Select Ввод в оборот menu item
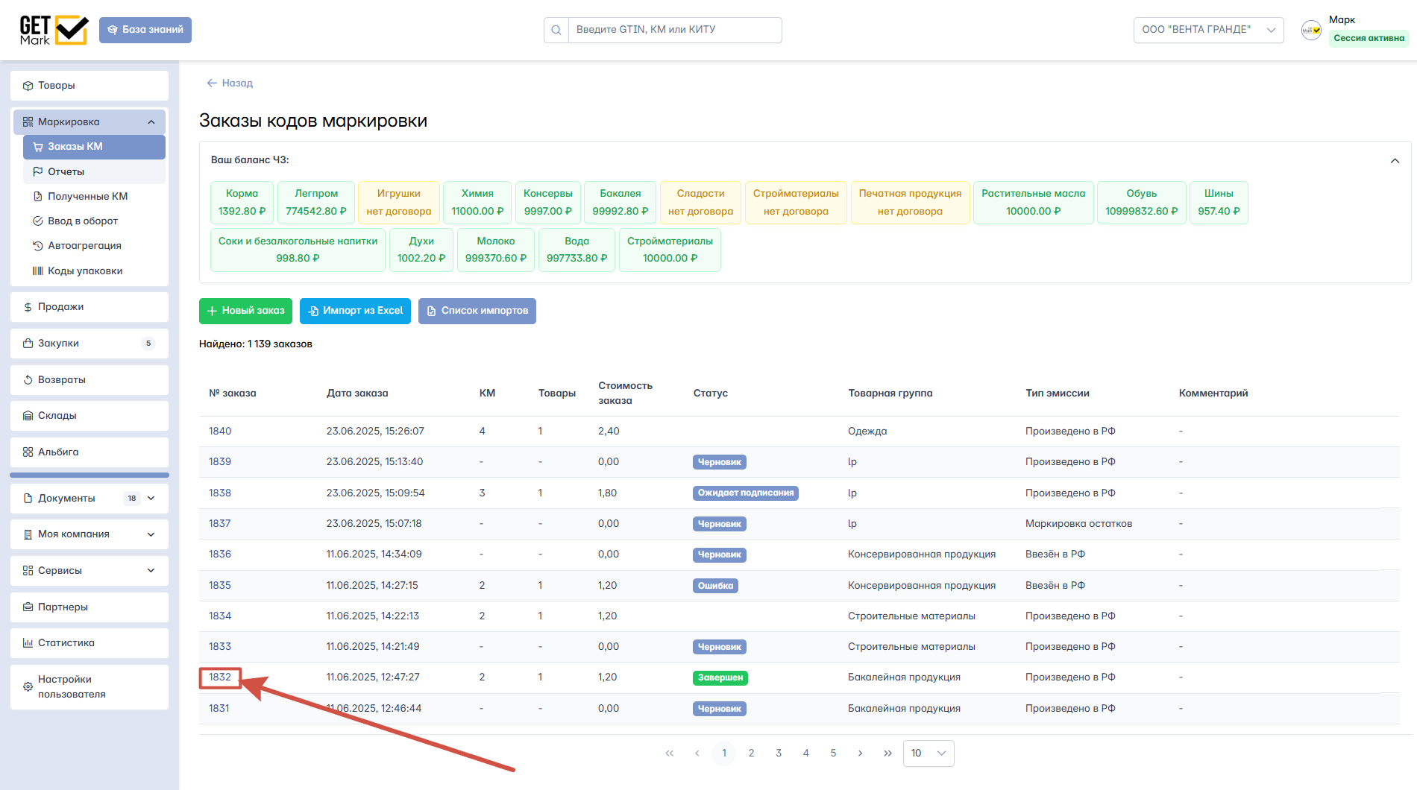The height and width of the screenshot is (790, 1417). [x=83, y=221]
